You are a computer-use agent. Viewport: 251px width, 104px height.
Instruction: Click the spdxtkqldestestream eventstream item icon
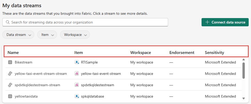click(77, 85)
